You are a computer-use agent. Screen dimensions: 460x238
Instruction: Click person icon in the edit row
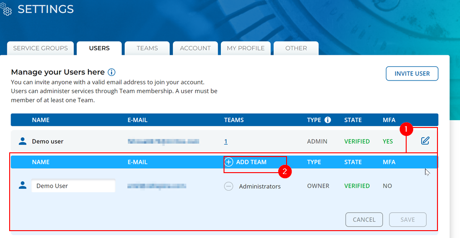pos(22,186)
